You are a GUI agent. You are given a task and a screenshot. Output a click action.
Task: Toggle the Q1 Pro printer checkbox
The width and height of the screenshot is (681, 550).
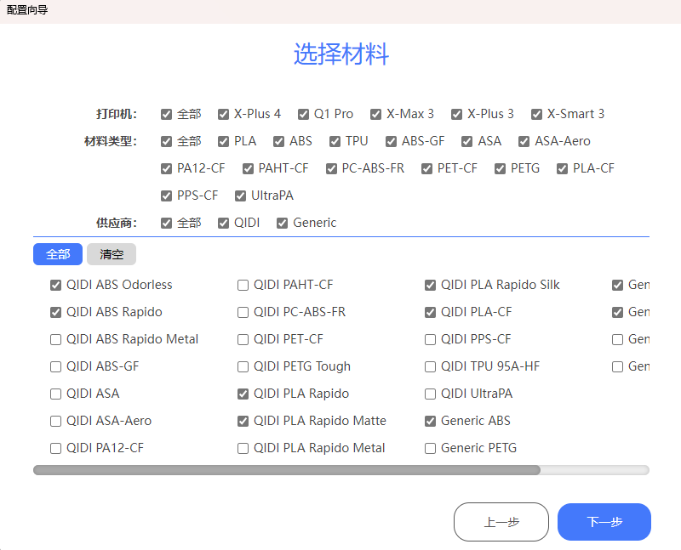pos(303,114)
